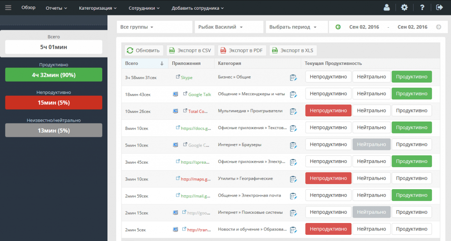
Task: Click the edit category icon for Google Talk
Action: 293,94
